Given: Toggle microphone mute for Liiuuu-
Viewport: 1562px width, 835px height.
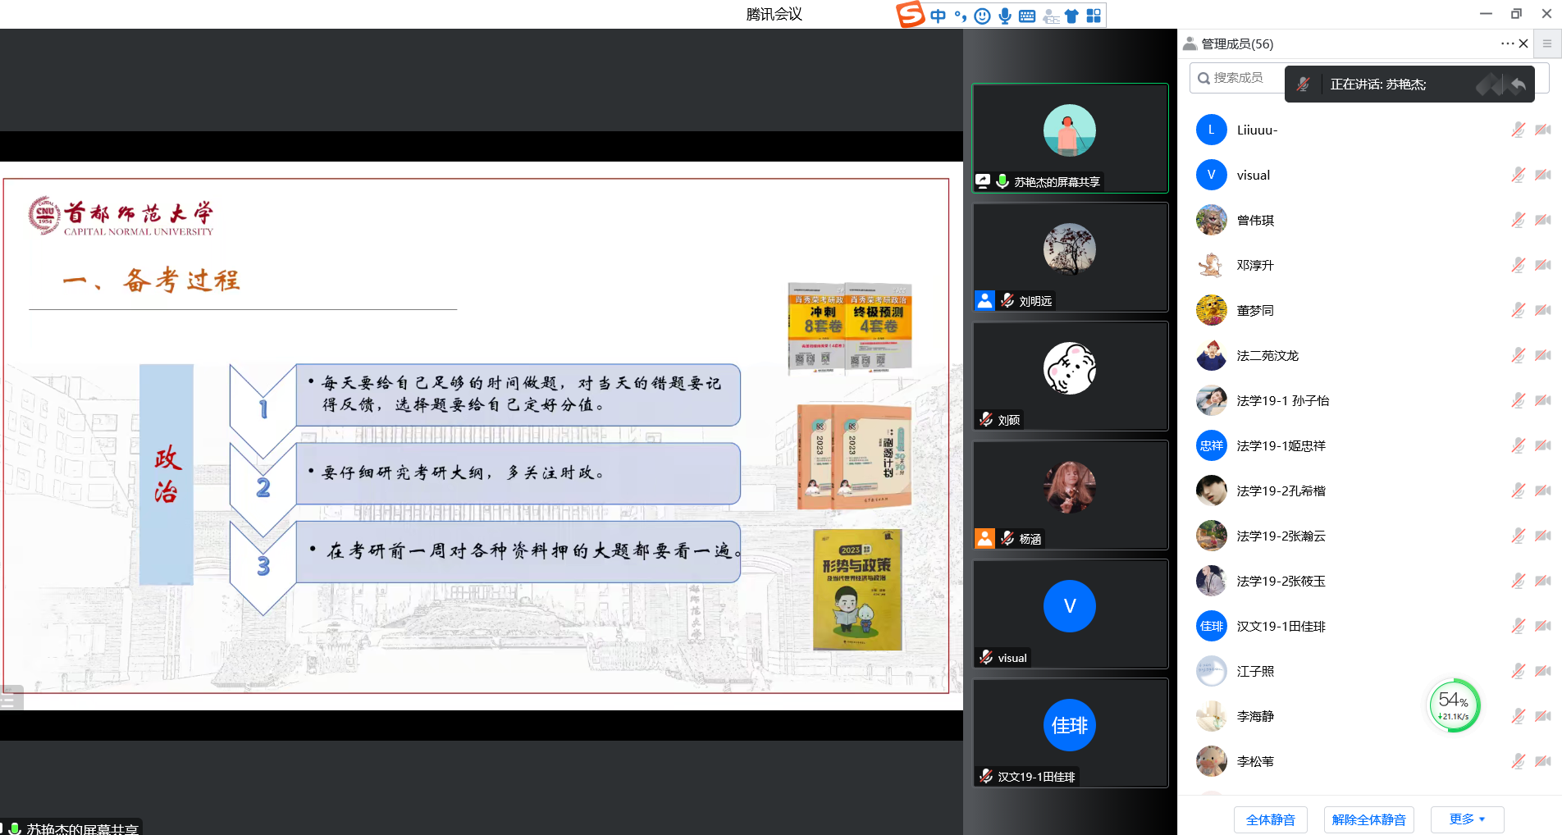Looking at the screenshot, I should point(1518,130).
